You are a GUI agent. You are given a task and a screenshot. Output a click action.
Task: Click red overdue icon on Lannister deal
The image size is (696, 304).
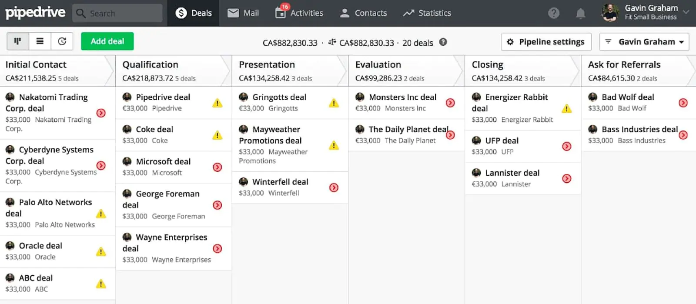point(567,179)
